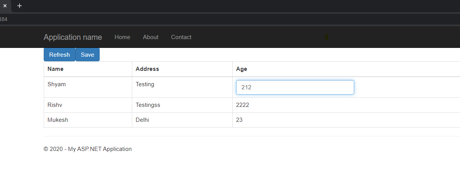Close the current browser tab
460x195 pixels.
[5, 6]
